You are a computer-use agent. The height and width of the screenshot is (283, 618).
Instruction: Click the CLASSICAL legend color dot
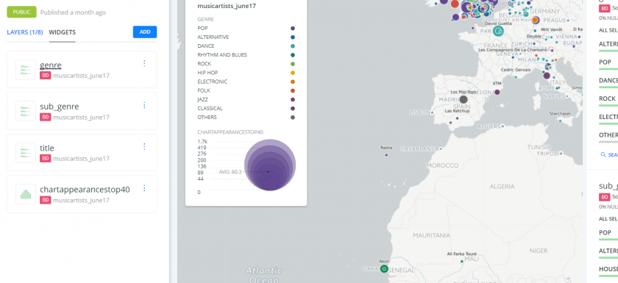pos(293,108)
